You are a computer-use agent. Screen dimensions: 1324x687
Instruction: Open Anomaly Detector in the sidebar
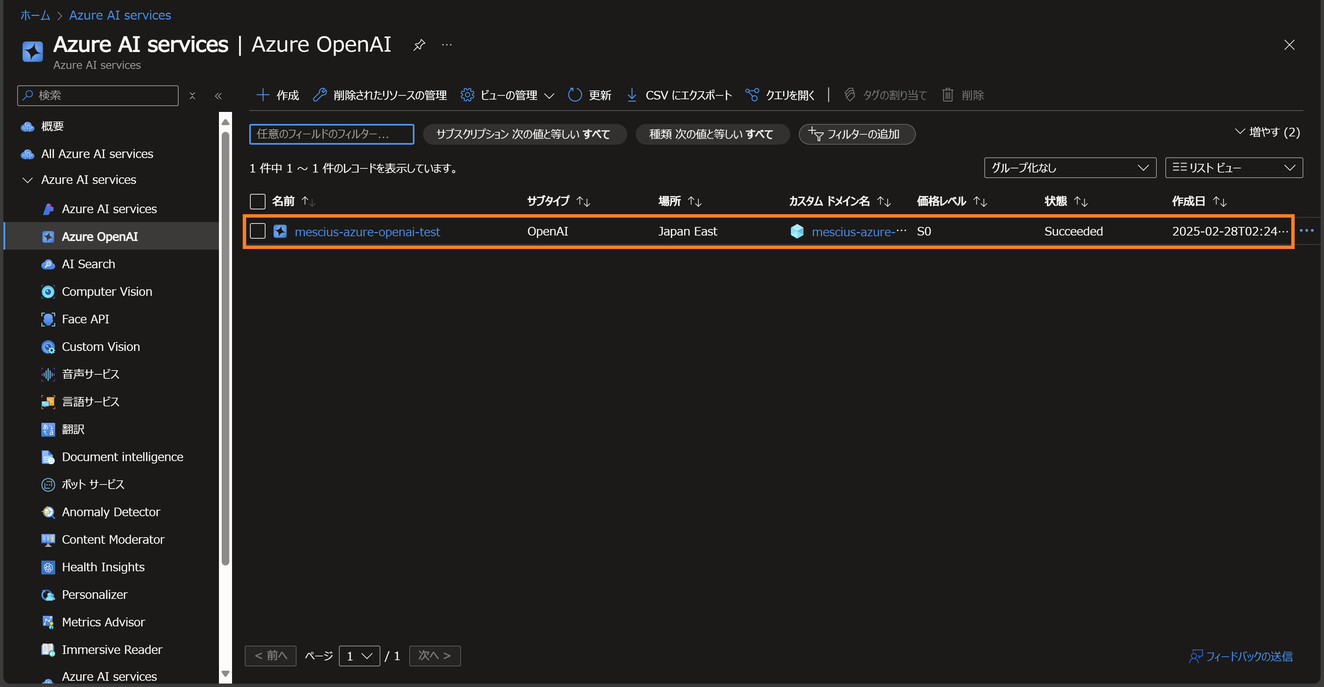pyautogui.click(x=111, y=512)
